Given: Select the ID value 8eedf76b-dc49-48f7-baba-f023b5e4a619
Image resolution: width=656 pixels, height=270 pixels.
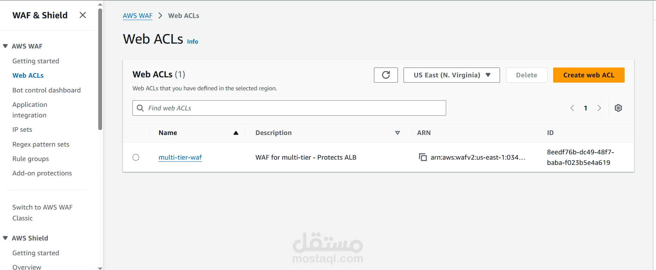Looking at the screenshot, I should [581, 157].
